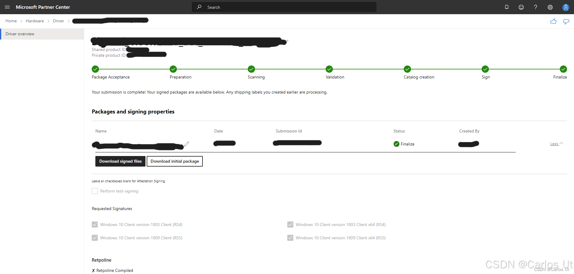The width and height of the screenshot is (574, 274).
Task: Go to Home breadcrumb
Action: coord(11,21)
